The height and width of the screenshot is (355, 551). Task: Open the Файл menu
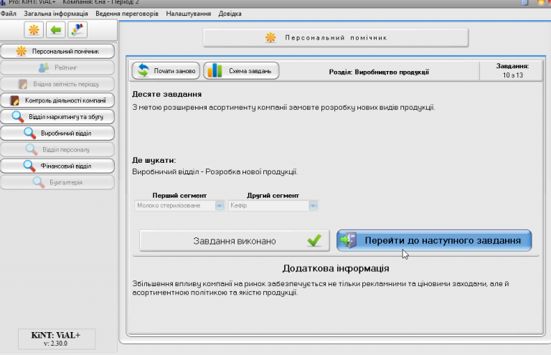click(x=9, y=14)
